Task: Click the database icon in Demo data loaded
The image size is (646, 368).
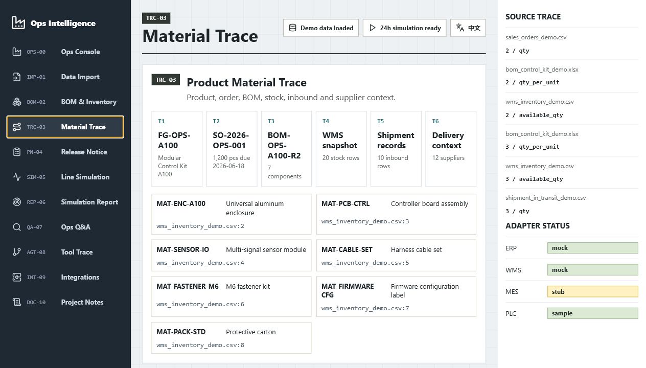Action: (x=293, y=28)
